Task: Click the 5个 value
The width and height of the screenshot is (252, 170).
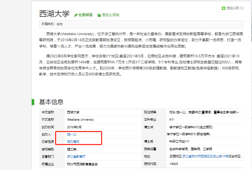Action: click(172, 120)
